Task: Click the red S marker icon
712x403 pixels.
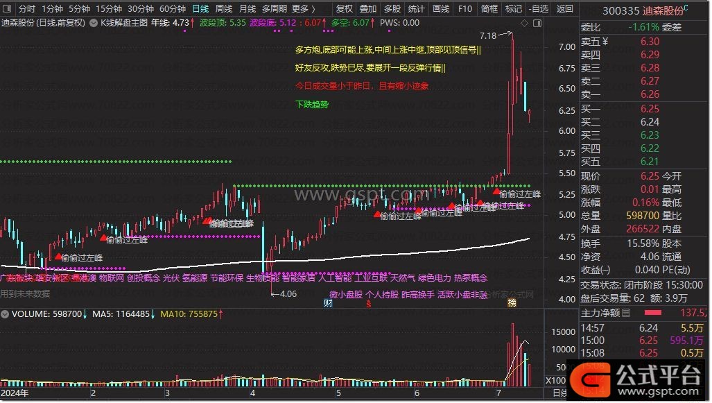Action: (x=369, y=304)
